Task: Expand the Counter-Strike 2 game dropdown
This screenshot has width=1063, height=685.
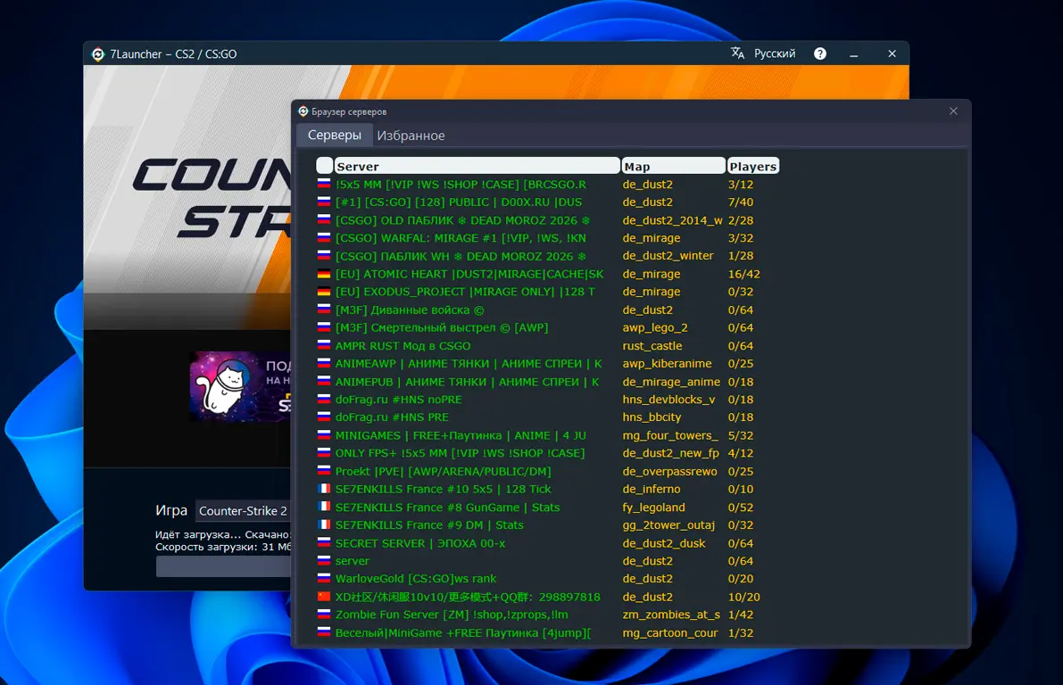Action: coord(243,511)
